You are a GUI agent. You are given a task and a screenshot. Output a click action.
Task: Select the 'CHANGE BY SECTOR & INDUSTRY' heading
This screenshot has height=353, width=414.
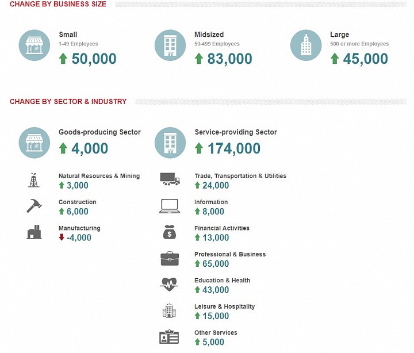click(68, 101)
